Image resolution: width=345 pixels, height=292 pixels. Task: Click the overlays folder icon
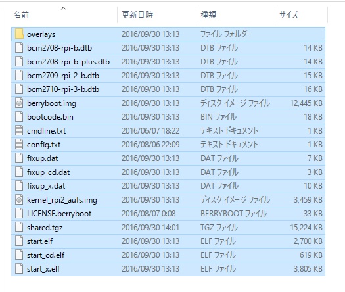pos(19,34)
